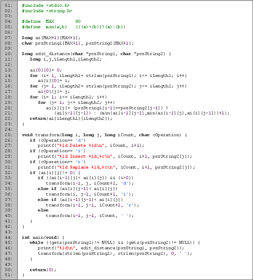Click 'long i,j,iLength1,iLength2;' line

pyautogui.click(x=66, y=59)
